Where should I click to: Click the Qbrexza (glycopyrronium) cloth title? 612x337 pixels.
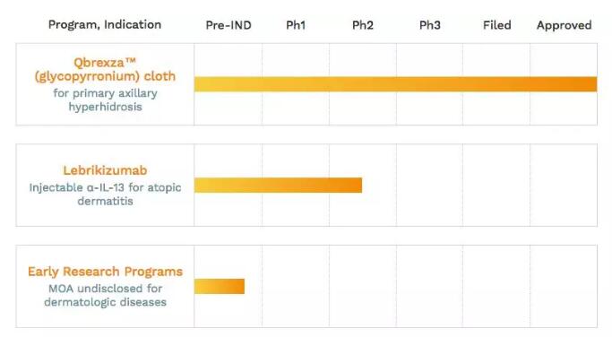105,70
